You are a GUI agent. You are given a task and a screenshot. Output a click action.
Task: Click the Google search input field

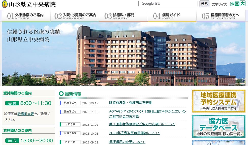[x=168, y=4]
